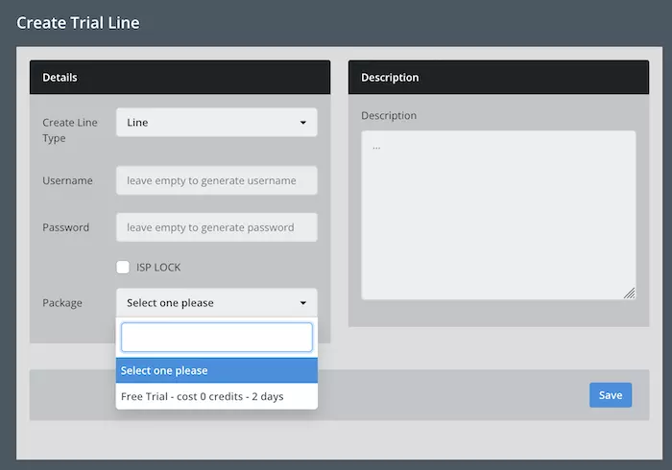Focus the Password input field
Viewport: 672px width, 470px height.
[216, 227]
